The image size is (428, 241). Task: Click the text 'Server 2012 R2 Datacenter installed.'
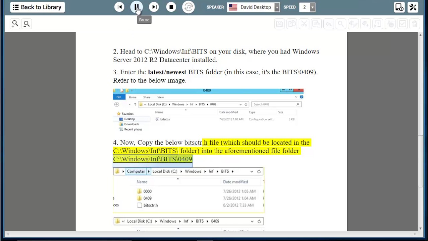pyautogui.click(x=165, y=60)
